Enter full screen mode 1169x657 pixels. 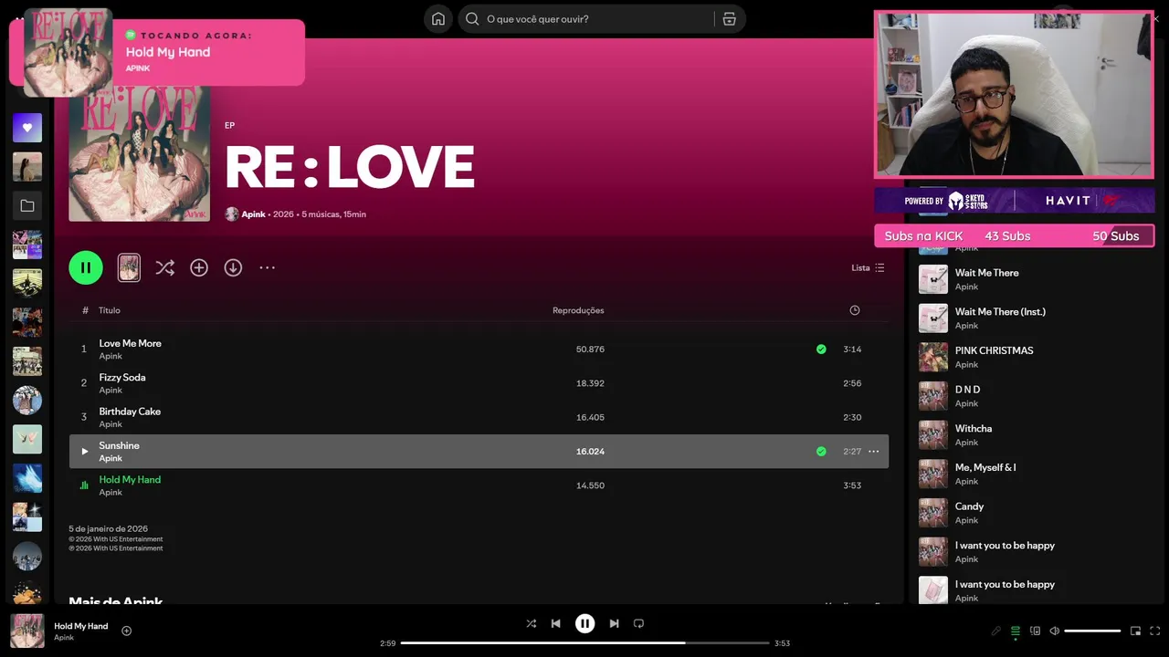click(1154, 631)
